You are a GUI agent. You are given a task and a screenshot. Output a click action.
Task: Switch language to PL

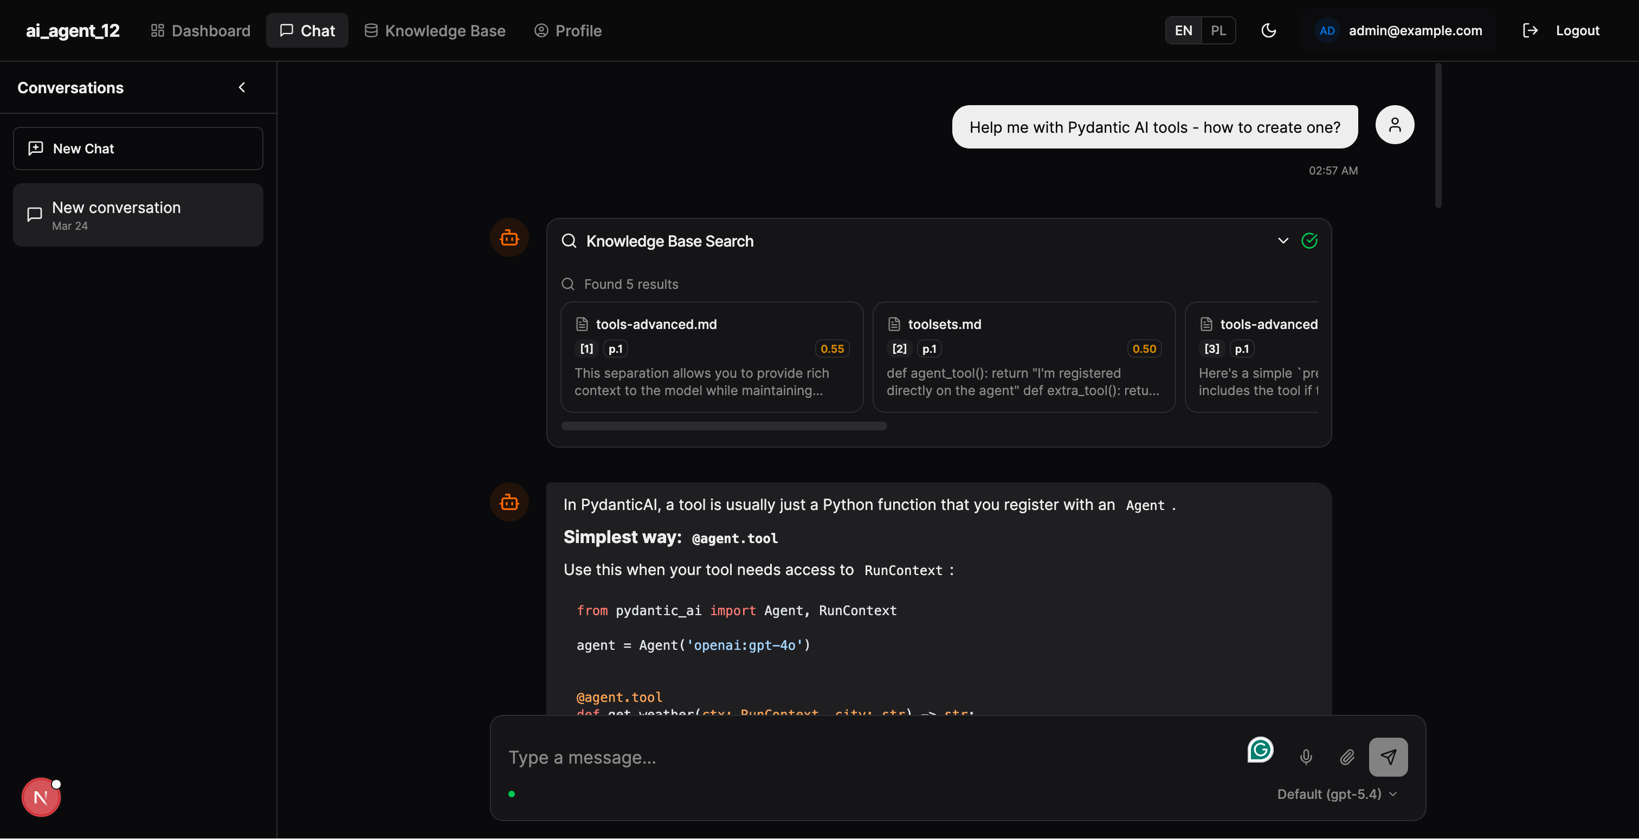coord(1218,30)
